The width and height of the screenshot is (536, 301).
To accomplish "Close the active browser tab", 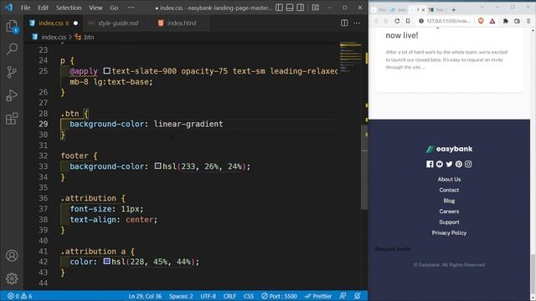I will pos(423,10).
